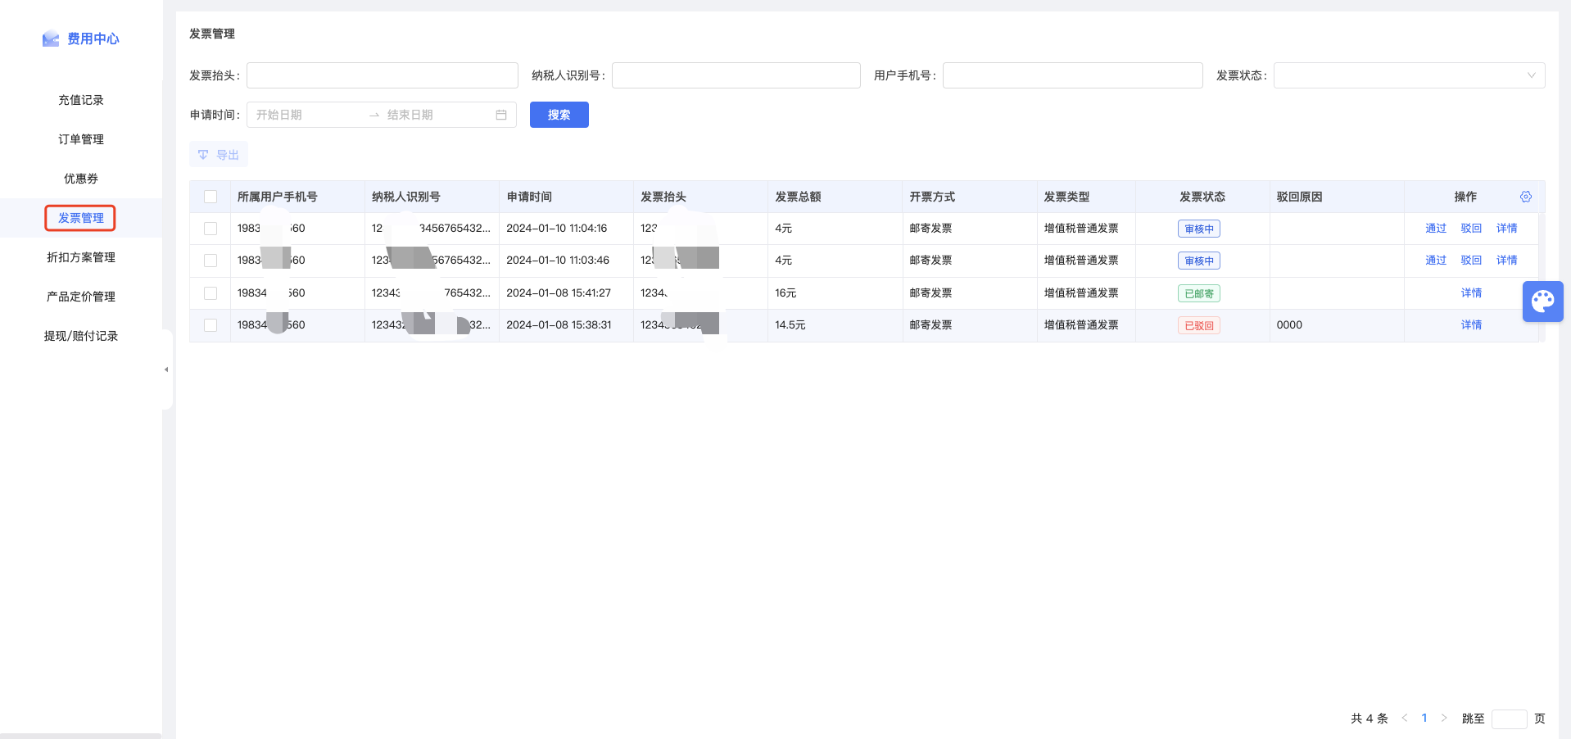Image resolution: width=1571 pixels, height=739 pixels.
Task: Select 发票管理 in the sidebar
Action: point(81,218)
